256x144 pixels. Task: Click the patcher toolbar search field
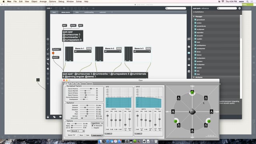coord(176,8)
